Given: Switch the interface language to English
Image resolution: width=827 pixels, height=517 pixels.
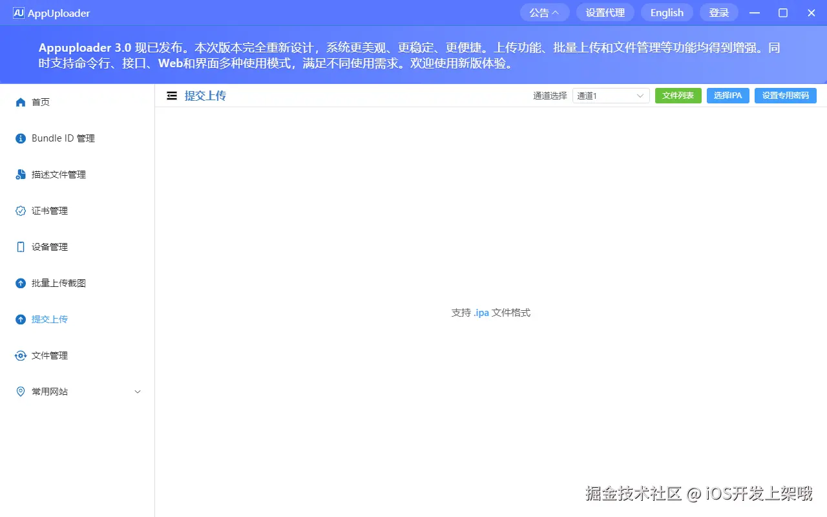Looking at the screenshot, I should pyautogui.click(x=666, y=12).
